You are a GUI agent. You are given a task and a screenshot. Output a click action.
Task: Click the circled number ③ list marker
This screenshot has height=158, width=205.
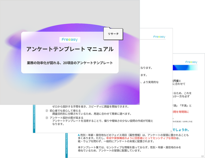click(47, 118)
